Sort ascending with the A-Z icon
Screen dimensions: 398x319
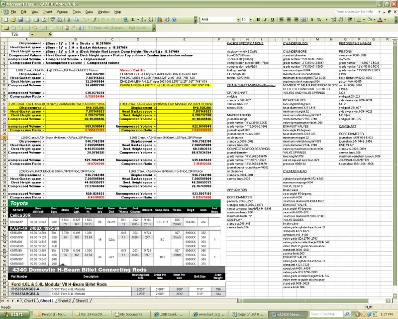pos(143,19)
